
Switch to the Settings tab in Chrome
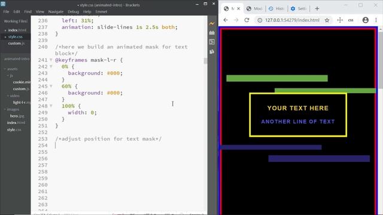click(x=299, y=9)
